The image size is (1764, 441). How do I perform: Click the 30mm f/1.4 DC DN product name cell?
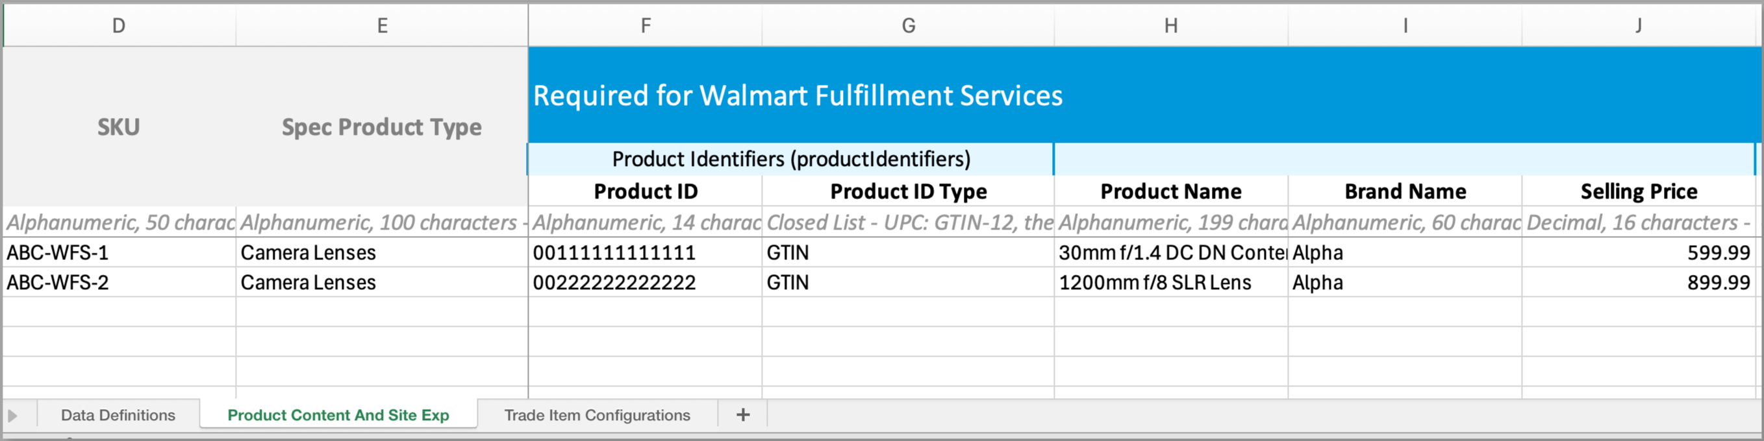coord(1171,252)
